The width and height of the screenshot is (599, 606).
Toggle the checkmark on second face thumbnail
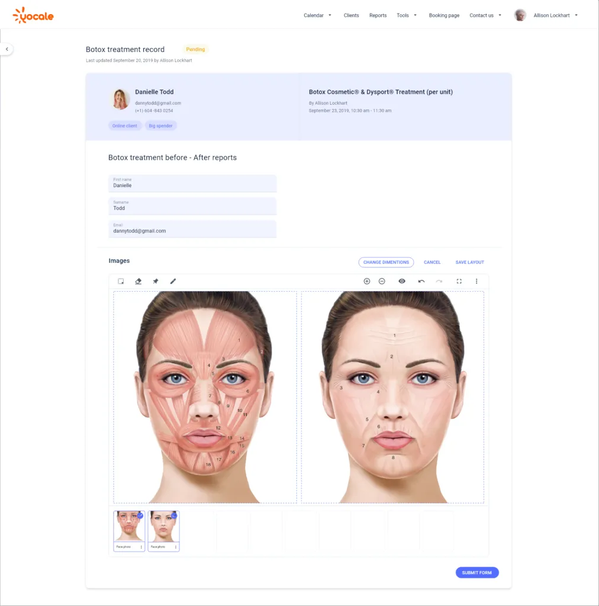click(174, 515)
